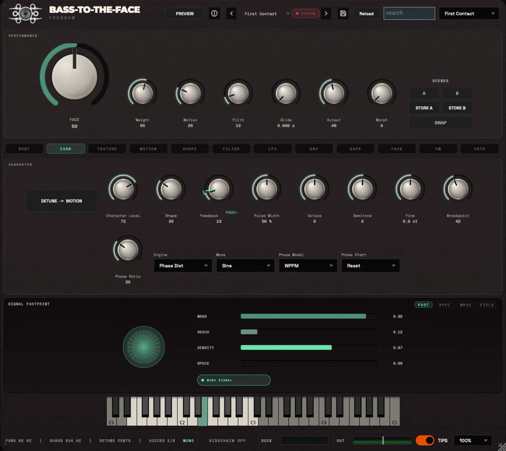This screenshot has height=451, width=506.
Task: Select scene A
Action: (x=424, y=93)
